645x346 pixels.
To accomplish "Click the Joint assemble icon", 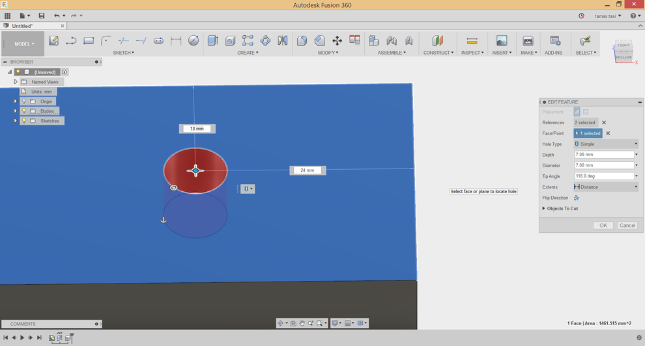I will (x=392, y=40).
